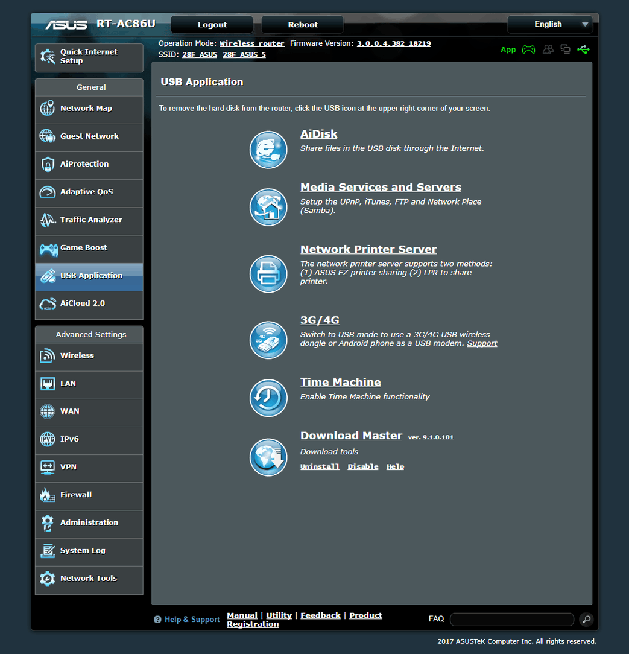Click the IPv6 globe icon
The width and height of the screenshot is (629, 654).
(x=48, y=439)
